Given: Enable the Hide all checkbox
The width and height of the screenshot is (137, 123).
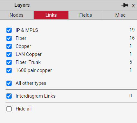Looking at the screenshot, I should pyautogui.click(x=9, y=109).
